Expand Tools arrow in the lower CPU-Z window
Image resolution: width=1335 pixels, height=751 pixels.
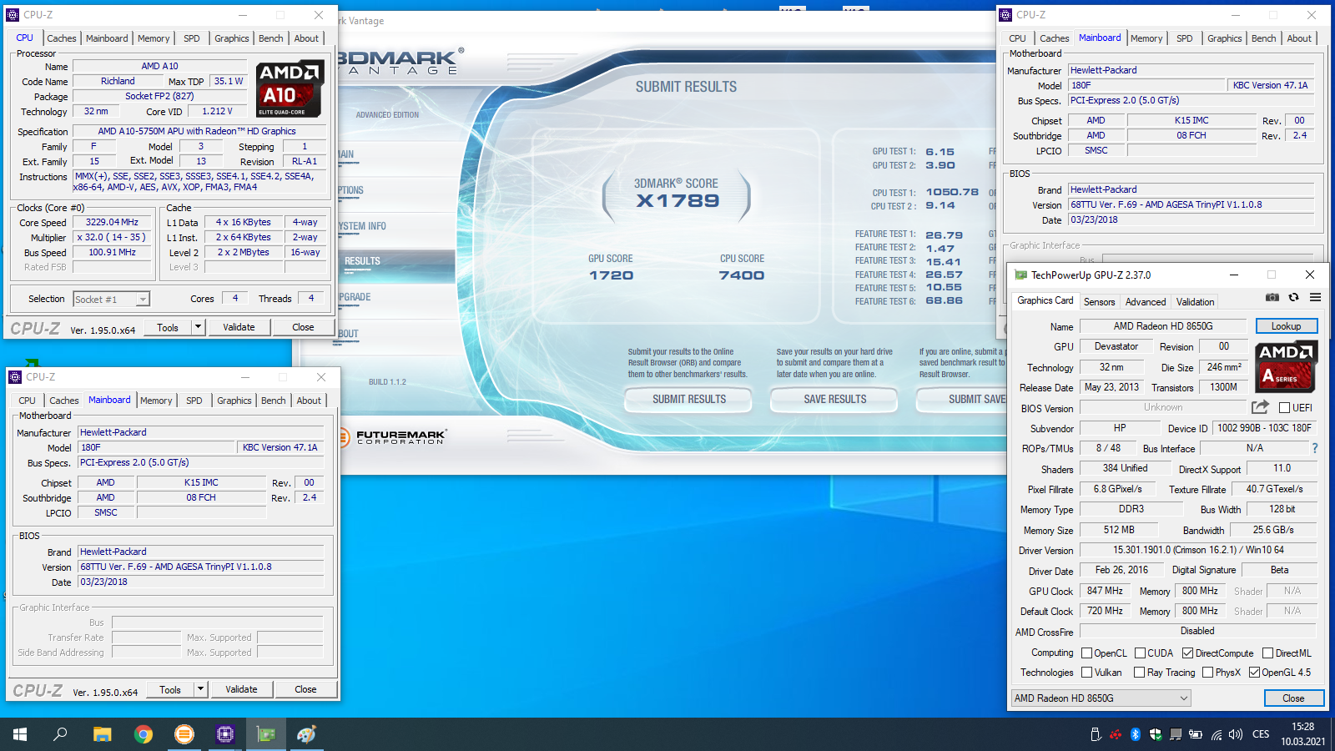coord(201,689)
